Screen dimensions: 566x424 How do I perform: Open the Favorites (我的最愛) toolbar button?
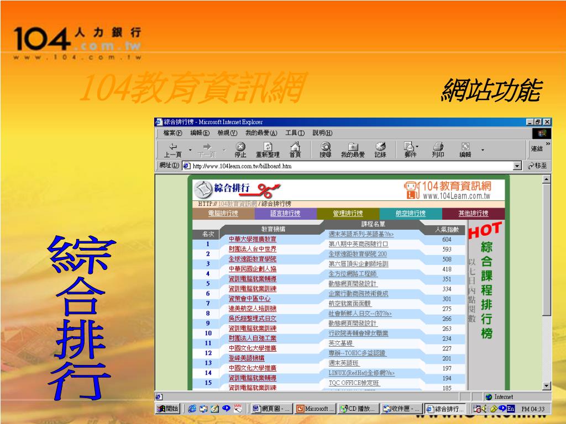[353, 150]
